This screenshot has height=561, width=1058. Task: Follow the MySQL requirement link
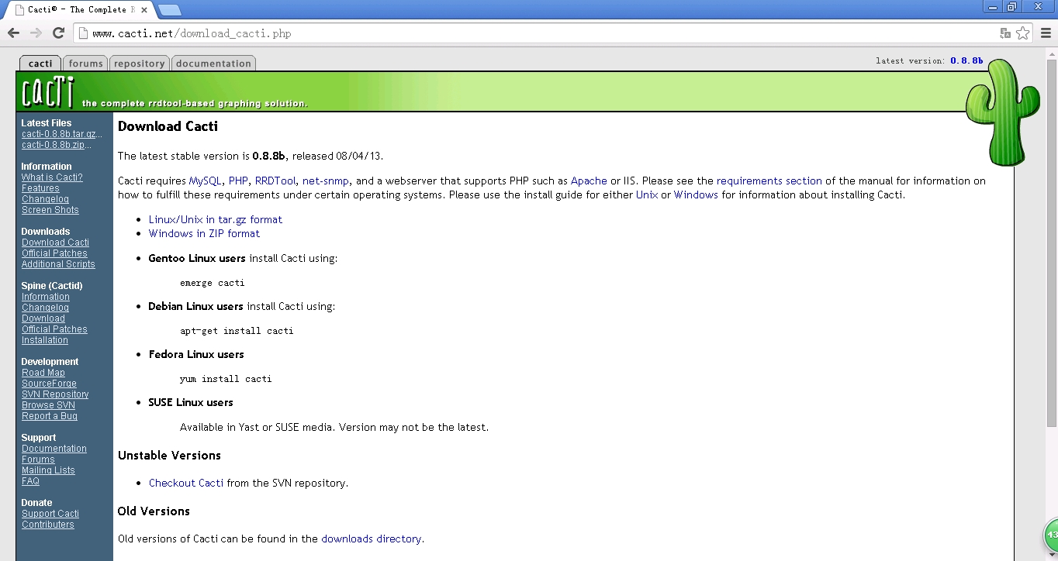pos(206,181)
